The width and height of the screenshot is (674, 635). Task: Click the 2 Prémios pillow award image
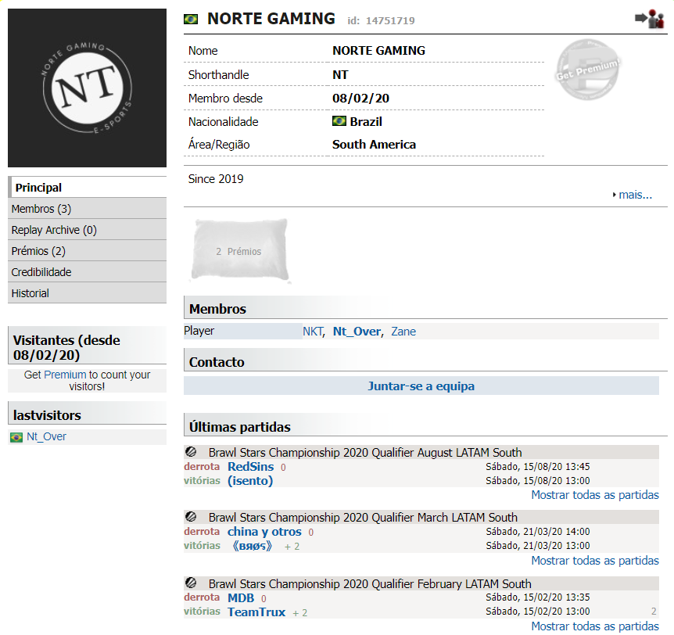coord(239,250)
